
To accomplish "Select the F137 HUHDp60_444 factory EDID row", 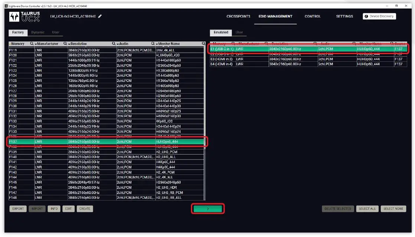I will point(107,142).
